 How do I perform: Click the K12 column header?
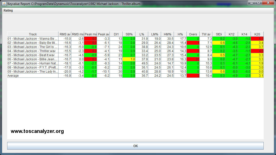point(232,34)
